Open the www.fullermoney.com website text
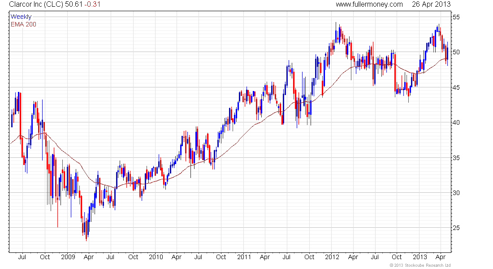The height and width of the screenshot is (269, 493). [369, 4]
